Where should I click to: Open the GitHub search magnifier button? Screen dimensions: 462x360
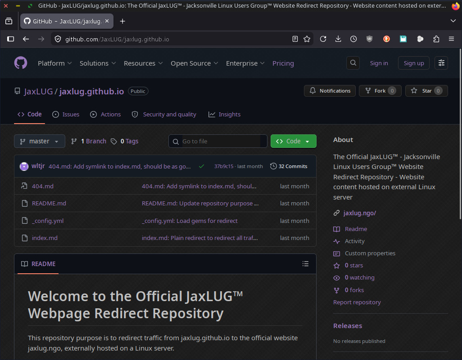click(353, 63)
